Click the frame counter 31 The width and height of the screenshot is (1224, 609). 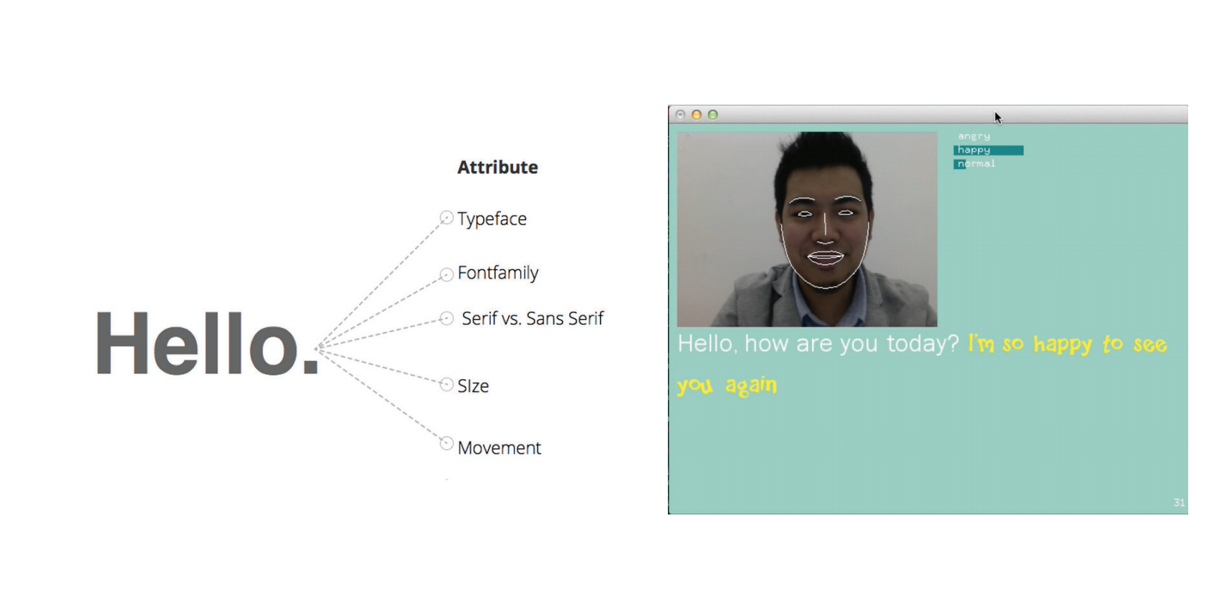[1179, 503]
